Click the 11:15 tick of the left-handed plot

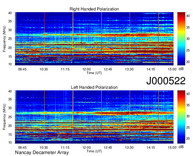pos(65,148)
